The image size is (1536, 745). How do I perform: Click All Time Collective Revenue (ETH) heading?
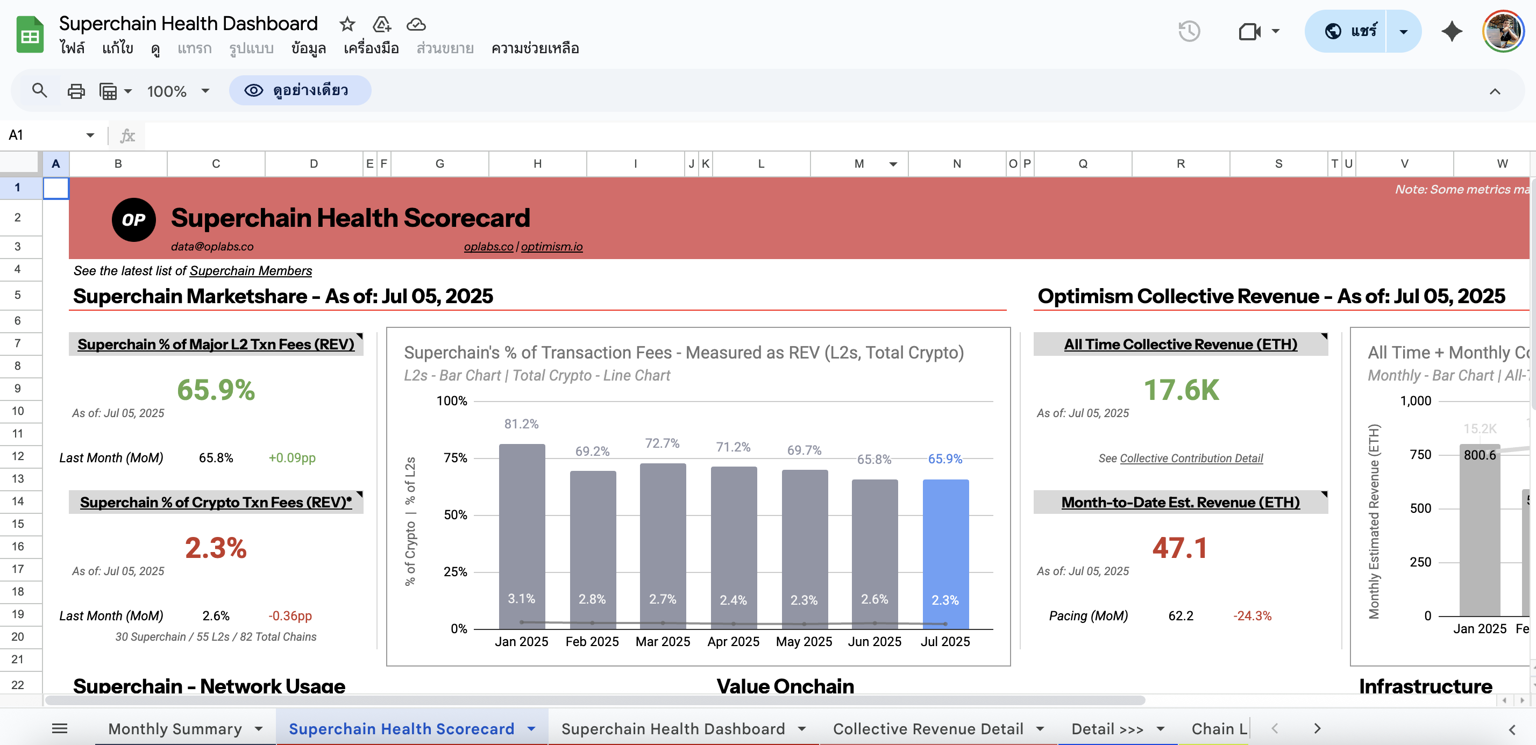pos(1180,345)
